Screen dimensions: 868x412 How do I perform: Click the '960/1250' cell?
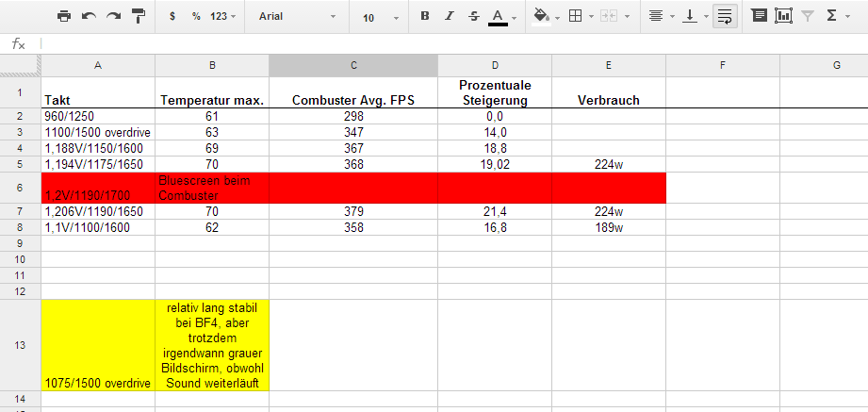coord(98,116)
